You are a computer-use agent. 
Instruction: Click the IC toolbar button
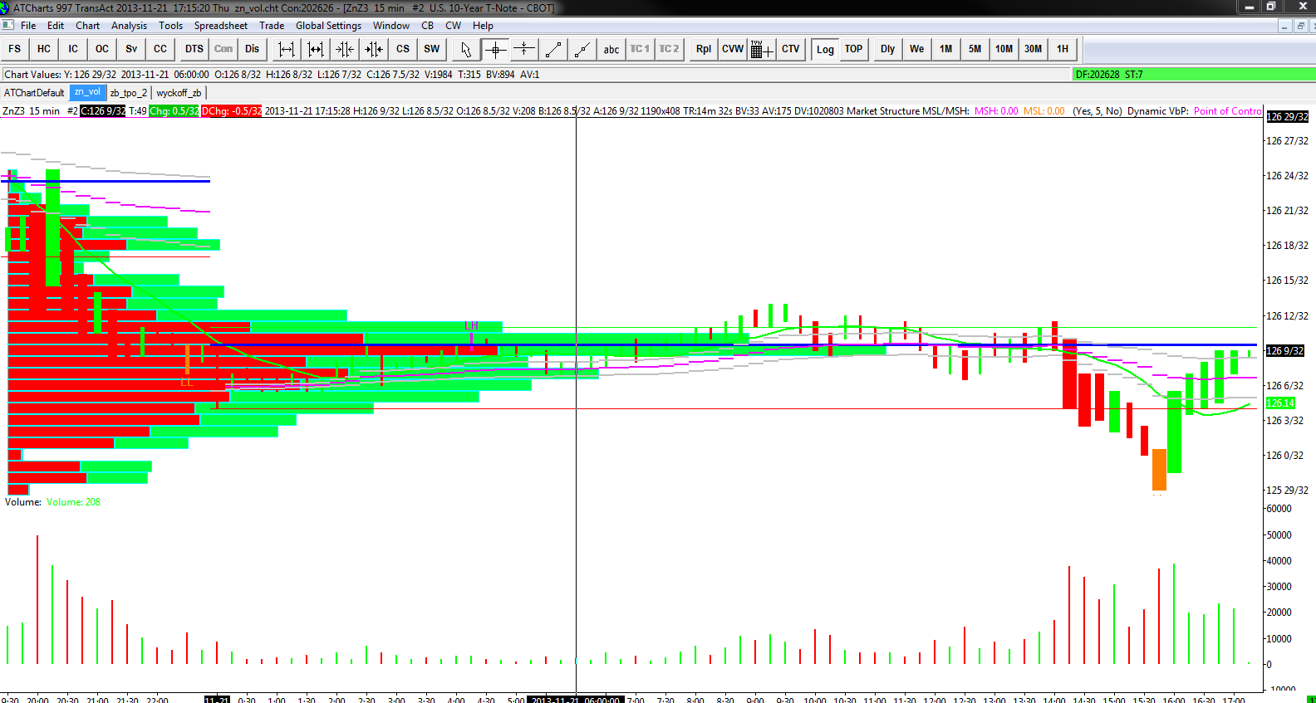[x=73, y=49]
